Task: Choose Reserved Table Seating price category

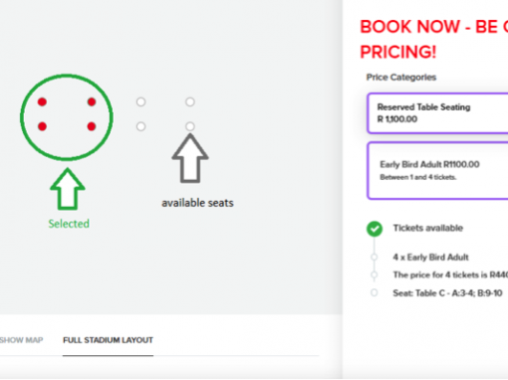Action: 437,113
